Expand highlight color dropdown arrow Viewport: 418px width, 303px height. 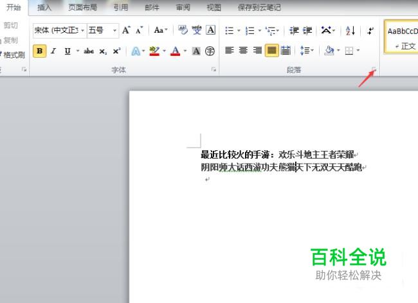point(164,51)
